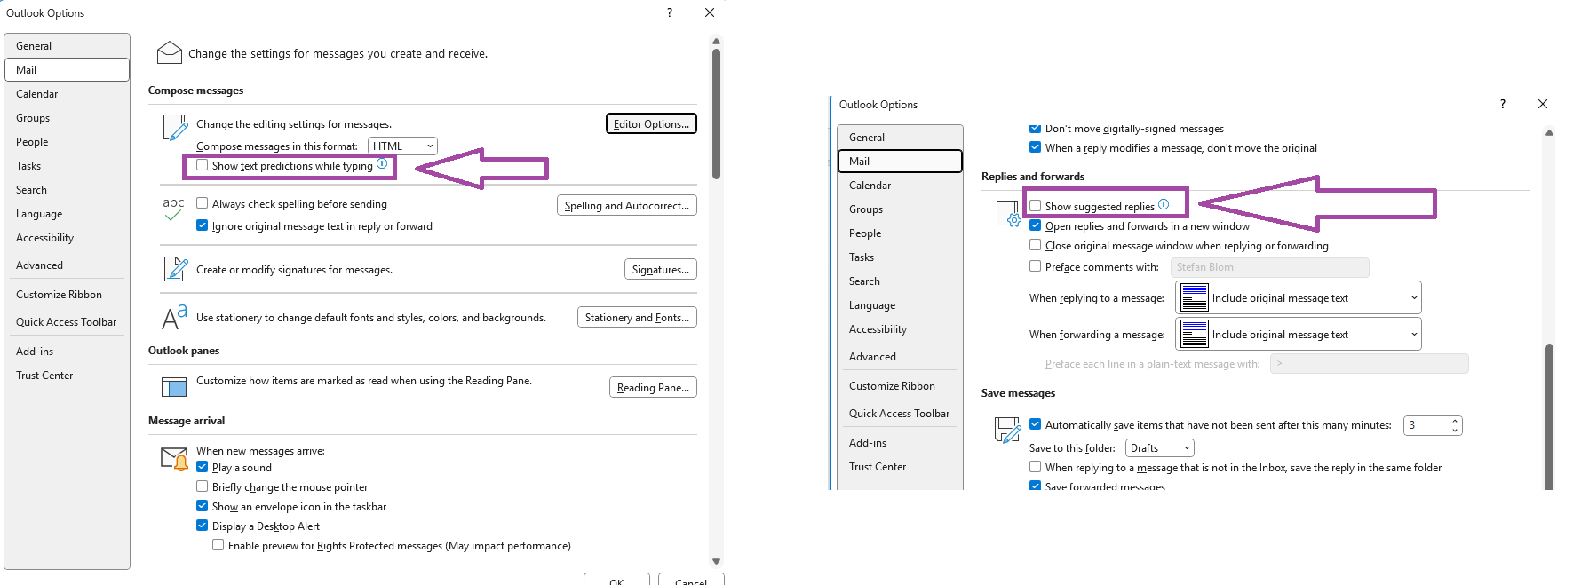1581x585 pixels.
Task: Check Show suggested replies
Action: pos(1036,206)
